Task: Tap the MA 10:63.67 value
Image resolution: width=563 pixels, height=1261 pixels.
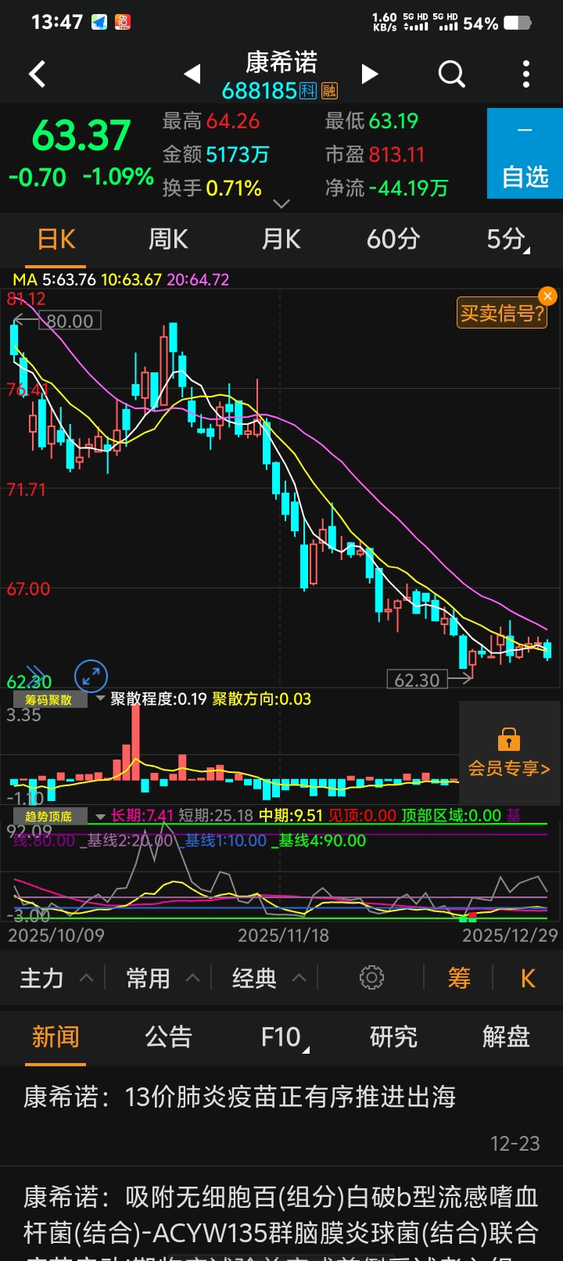Action: (x=131, y=279)
